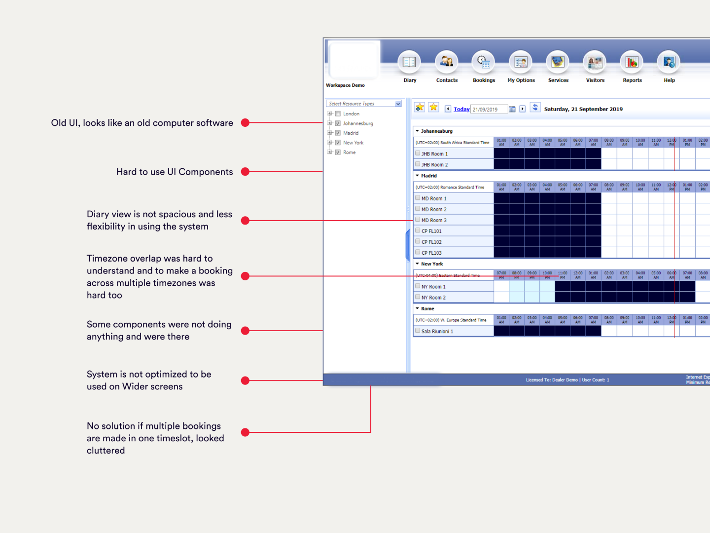
Task: Open the Visitors module icon
Action: pyautogui.click(x=595, y=62)
